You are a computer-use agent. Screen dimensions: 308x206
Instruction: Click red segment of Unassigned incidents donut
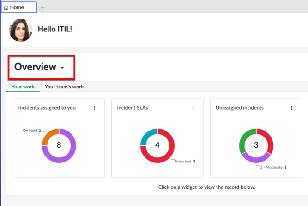click(268, 139)
